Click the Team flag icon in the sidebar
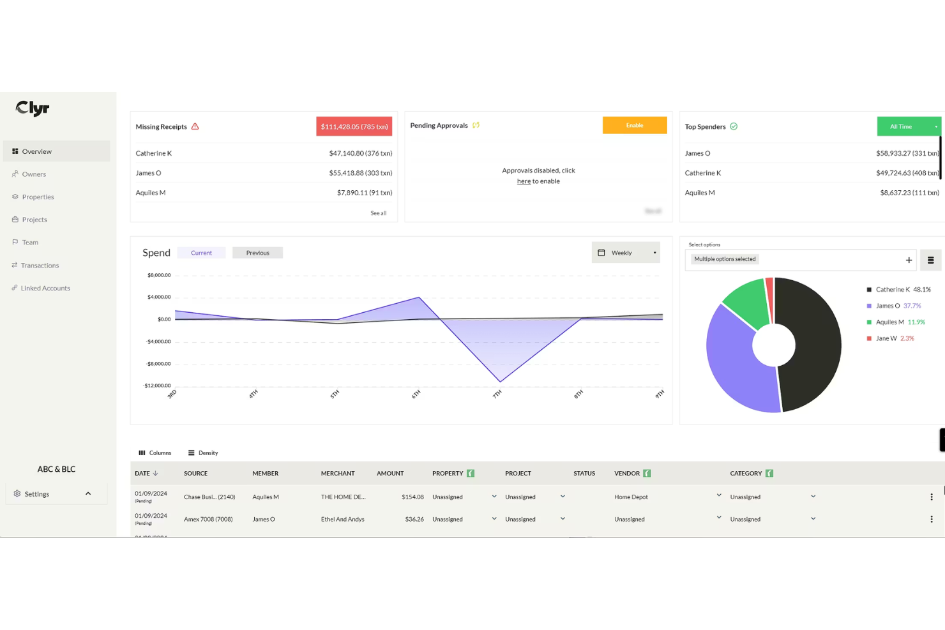The width and height of the screenshot is (945, 630). (x=15, y=242)
